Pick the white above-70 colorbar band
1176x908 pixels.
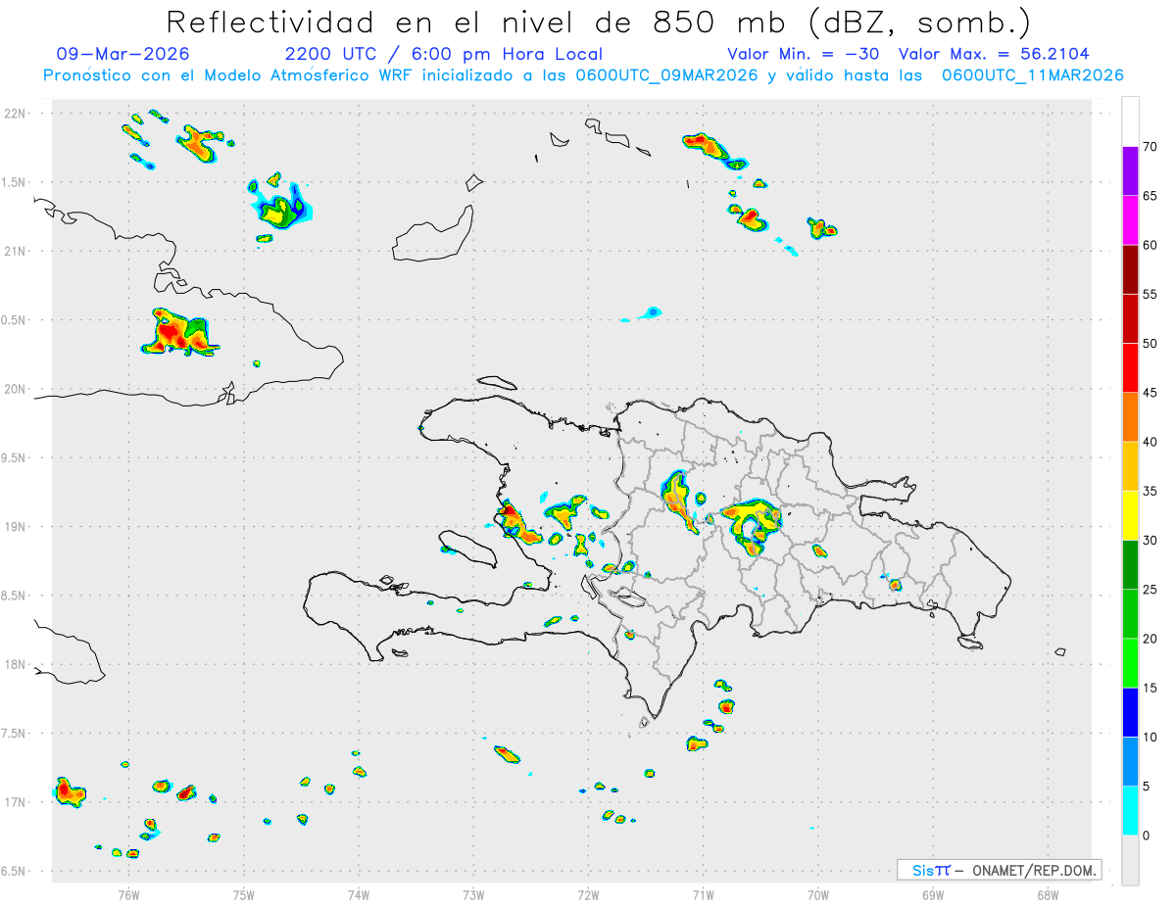pos(1130,122)
